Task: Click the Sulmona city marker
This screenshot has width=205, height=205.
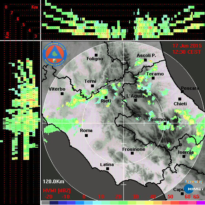Action: [x=165, y=123]
